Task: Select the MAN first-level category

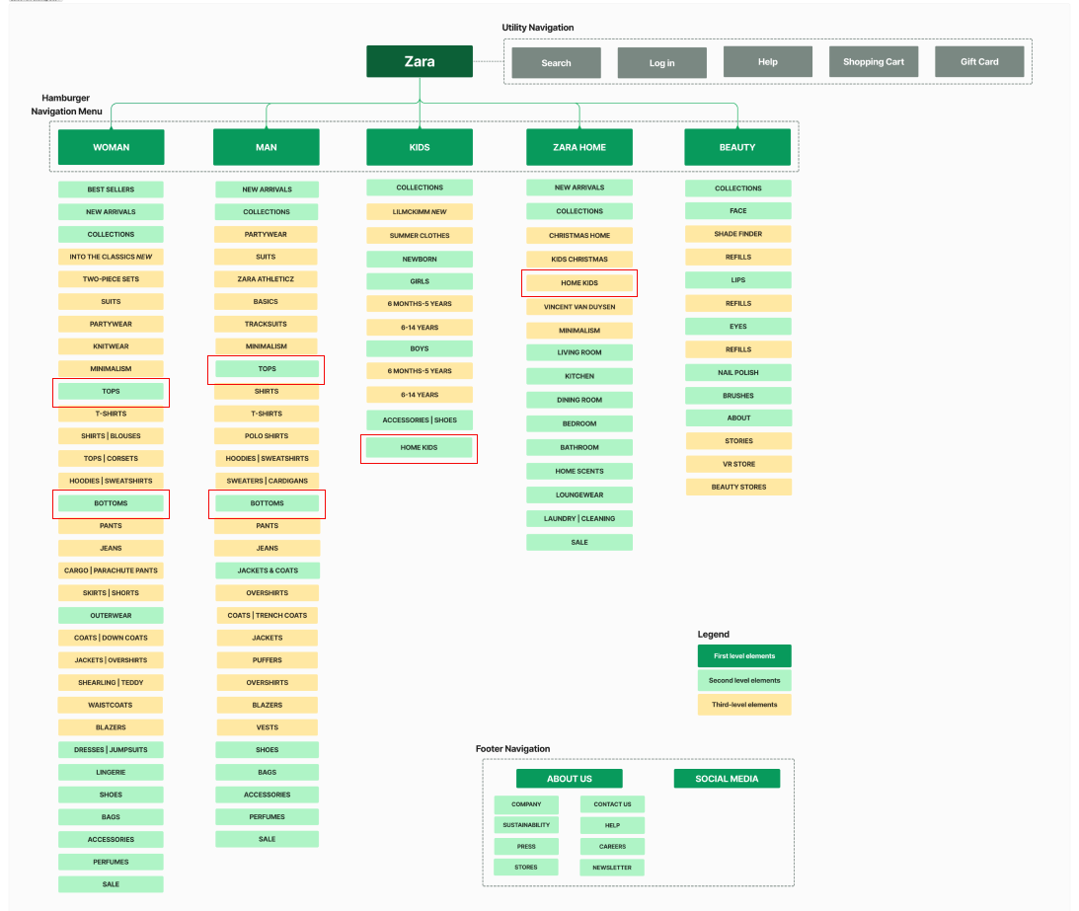Action: coord(267,147)
